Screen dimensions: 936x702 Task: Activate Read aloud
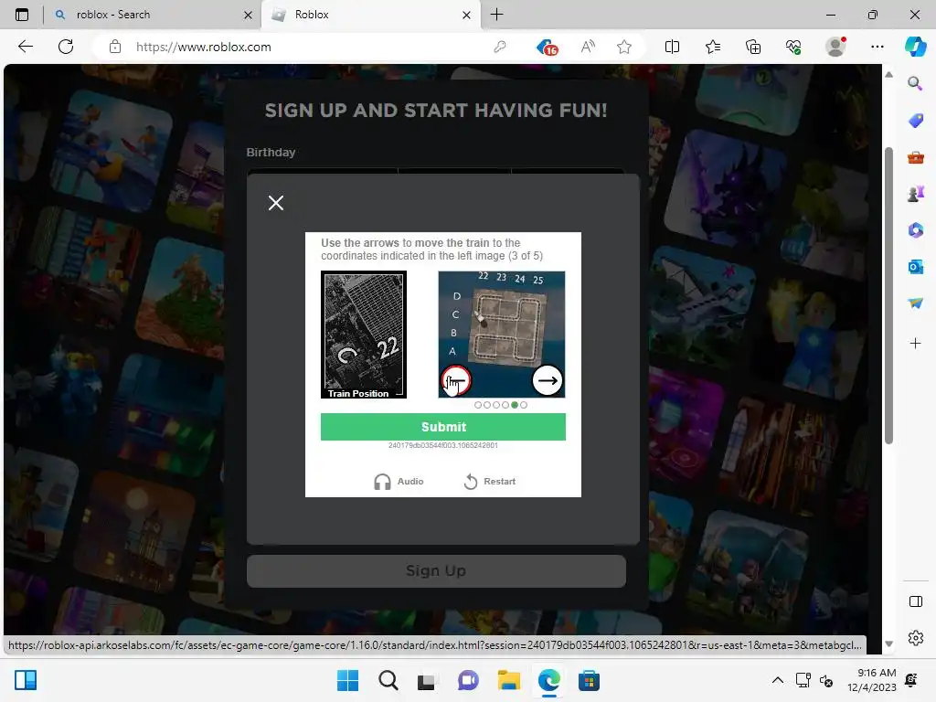[588, 47]
